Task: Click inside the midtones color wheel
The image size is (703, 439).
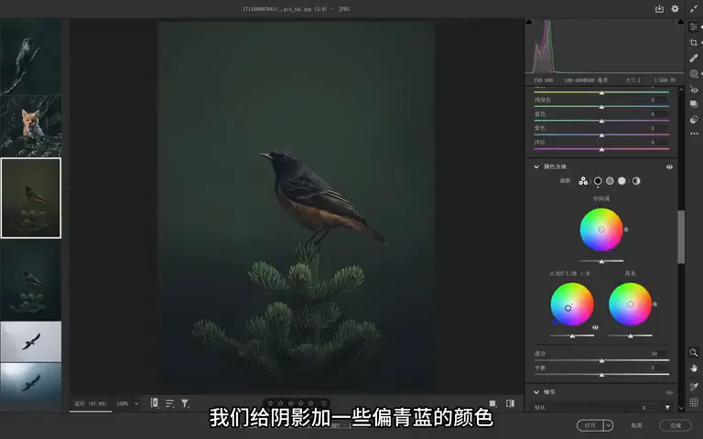Action: click(601, 230)
